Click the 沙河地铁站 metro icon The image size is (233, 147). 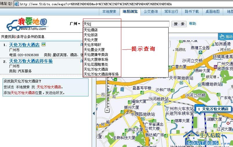(x=159, y=104)
